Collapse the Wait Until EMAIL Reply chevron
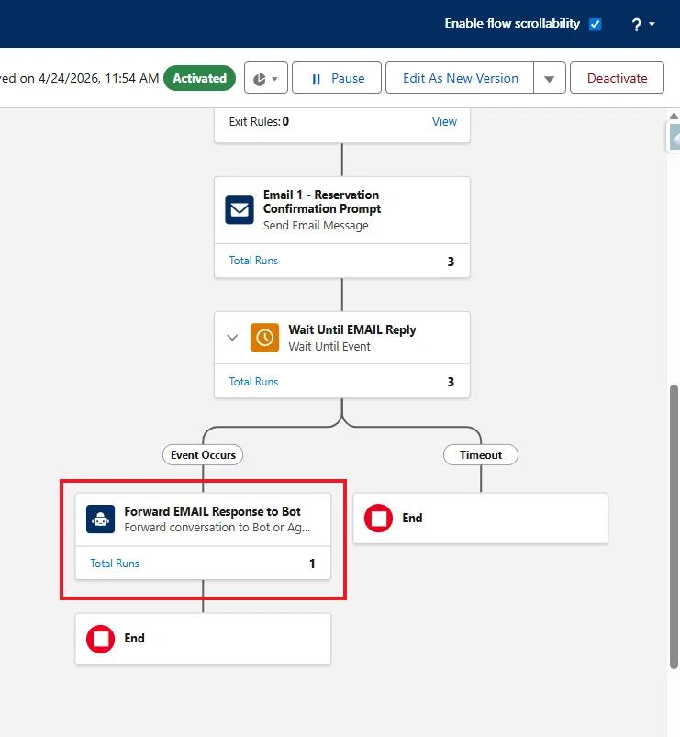Viewport: 680px width, 737px height. click(232, 338)
